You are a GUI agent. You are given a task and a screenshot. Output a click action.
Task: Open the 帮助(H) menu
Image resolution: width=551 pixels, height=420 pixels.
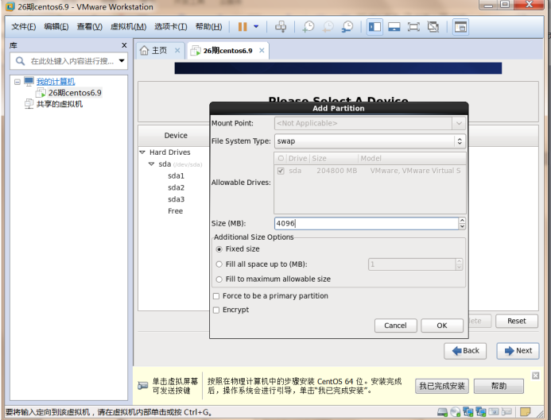(209, 27)
